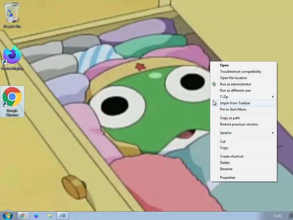Select the Recycle Bin desktop icon
This screenshot has height=220, width=293.
(12, 15)
